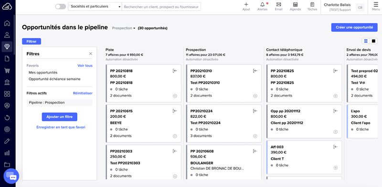Screen dimensions: 382x187
Task: Click the cloud logo at top left
Action: click(x=7, y=7)
